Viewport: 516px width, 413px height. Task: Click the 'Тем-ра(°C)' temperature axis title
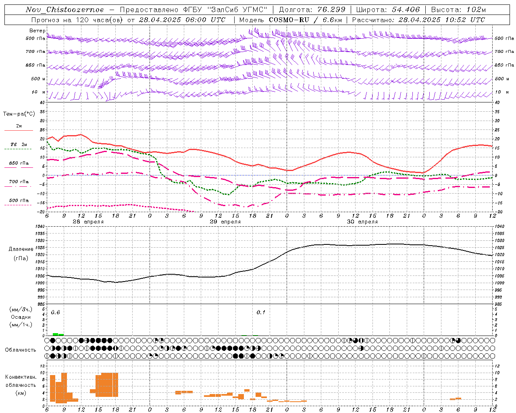19,114
